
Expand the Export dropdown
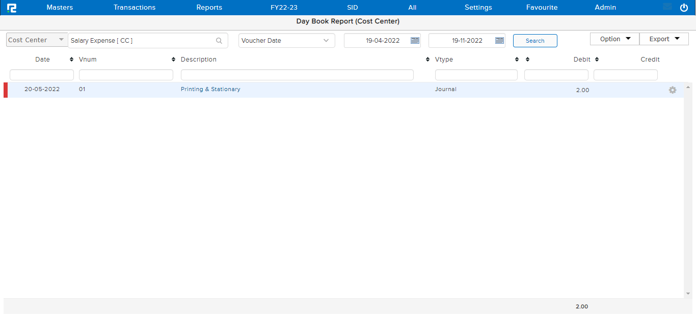click(664, 38)
